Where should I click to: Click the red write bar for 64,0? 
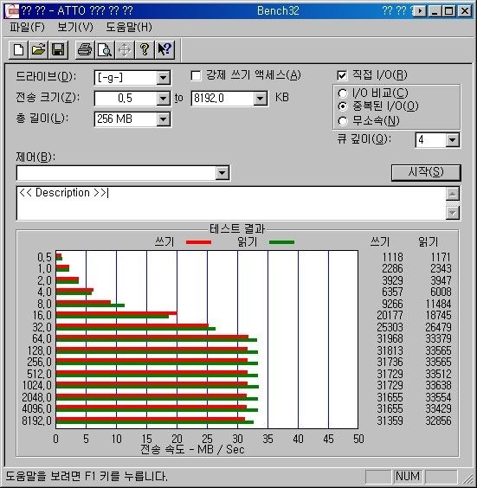pyautogui.click(x=152, y=337)
